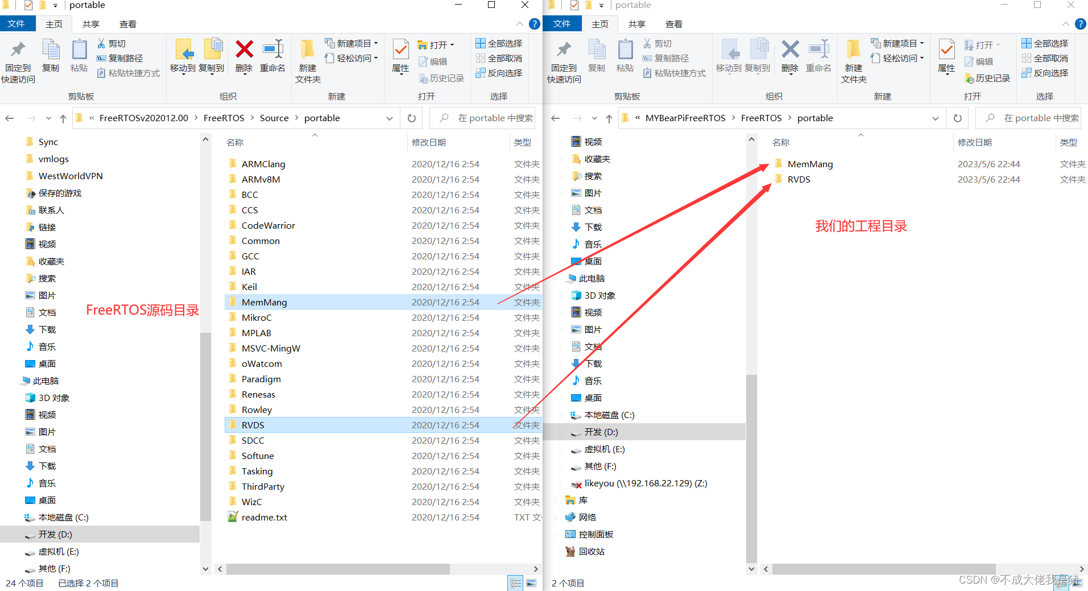The height and width of the screenshot is (591, 1088).
Task: Click Properties icon in left window ribbon
Action: [x=400, y=56]
